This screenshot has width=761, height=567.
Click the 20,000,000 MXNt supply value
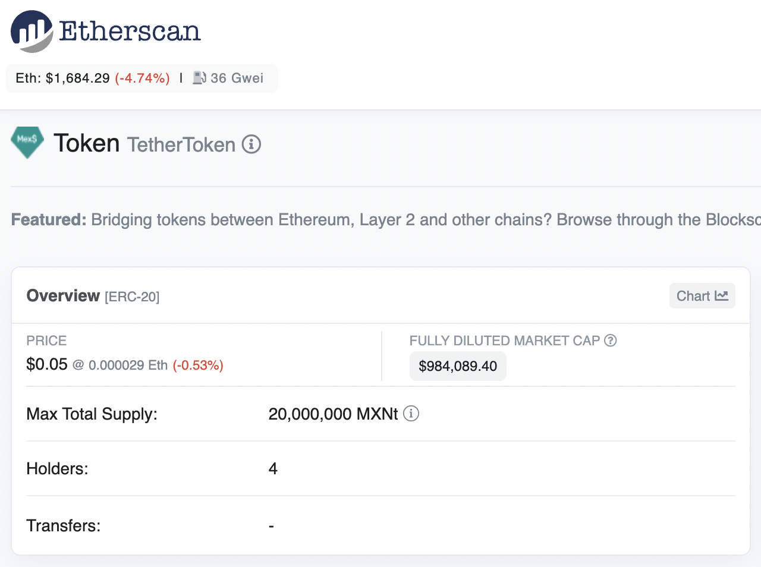333,414
